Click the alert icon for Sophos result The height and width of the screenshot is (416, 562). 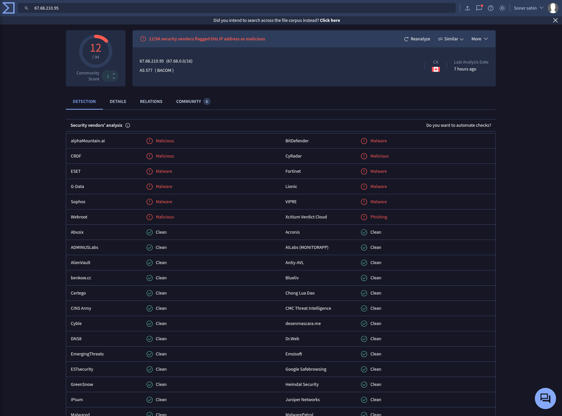tap(150, 202)
